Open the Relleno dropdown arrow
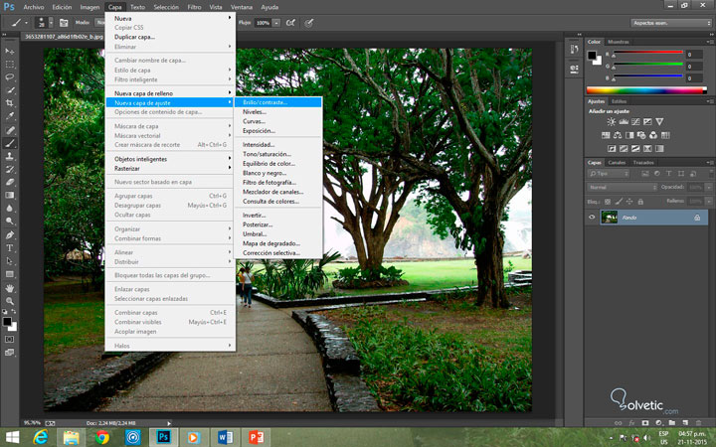716x447 pixels. (x=709, y=201)
